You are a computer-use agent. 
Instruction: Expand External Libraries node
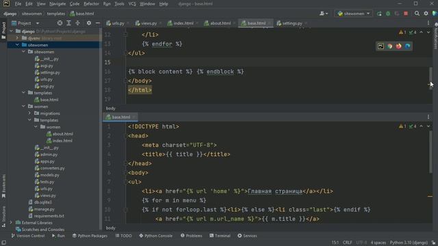pyautogui.click(x=11, y=223)
